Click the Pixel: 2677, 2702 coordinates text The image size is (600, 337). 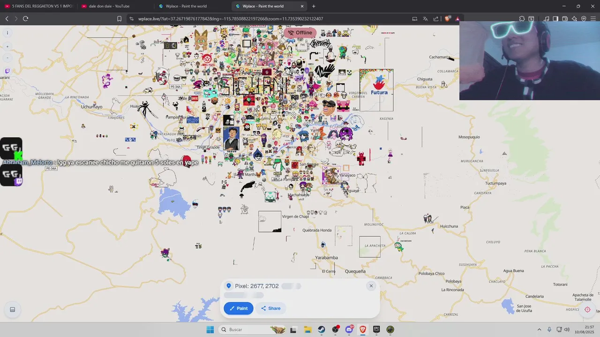257,286
